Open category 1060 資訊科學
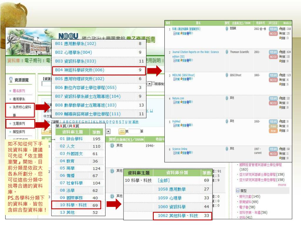 tap(172, 207)
